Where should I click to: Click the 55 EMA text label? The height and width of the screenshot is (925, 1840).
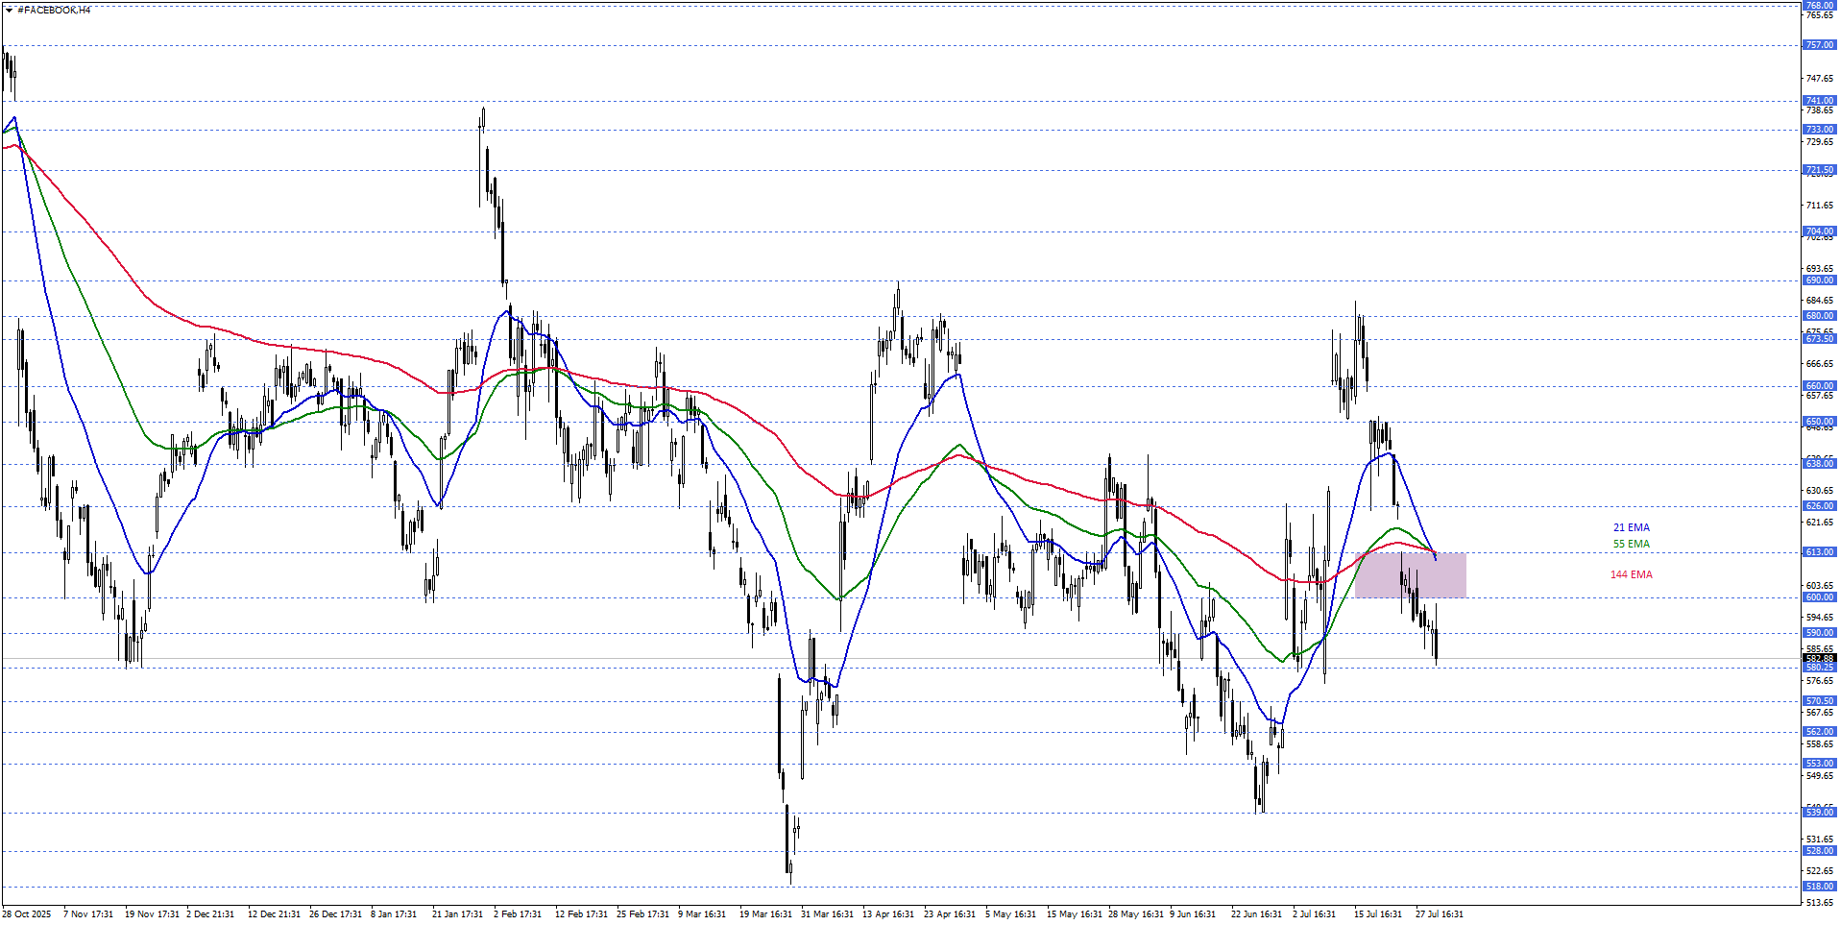1631,544
